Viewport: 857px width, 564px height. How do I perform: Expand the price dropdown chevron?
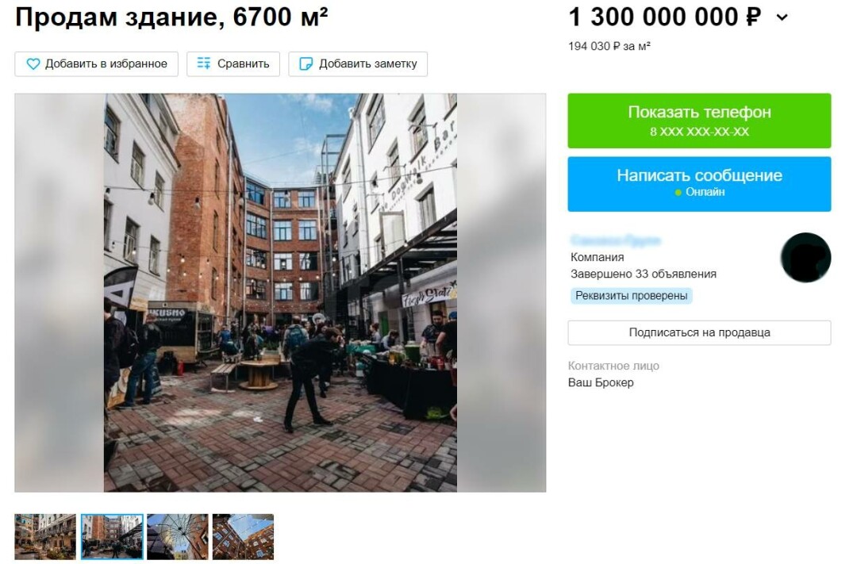(782, 17)
